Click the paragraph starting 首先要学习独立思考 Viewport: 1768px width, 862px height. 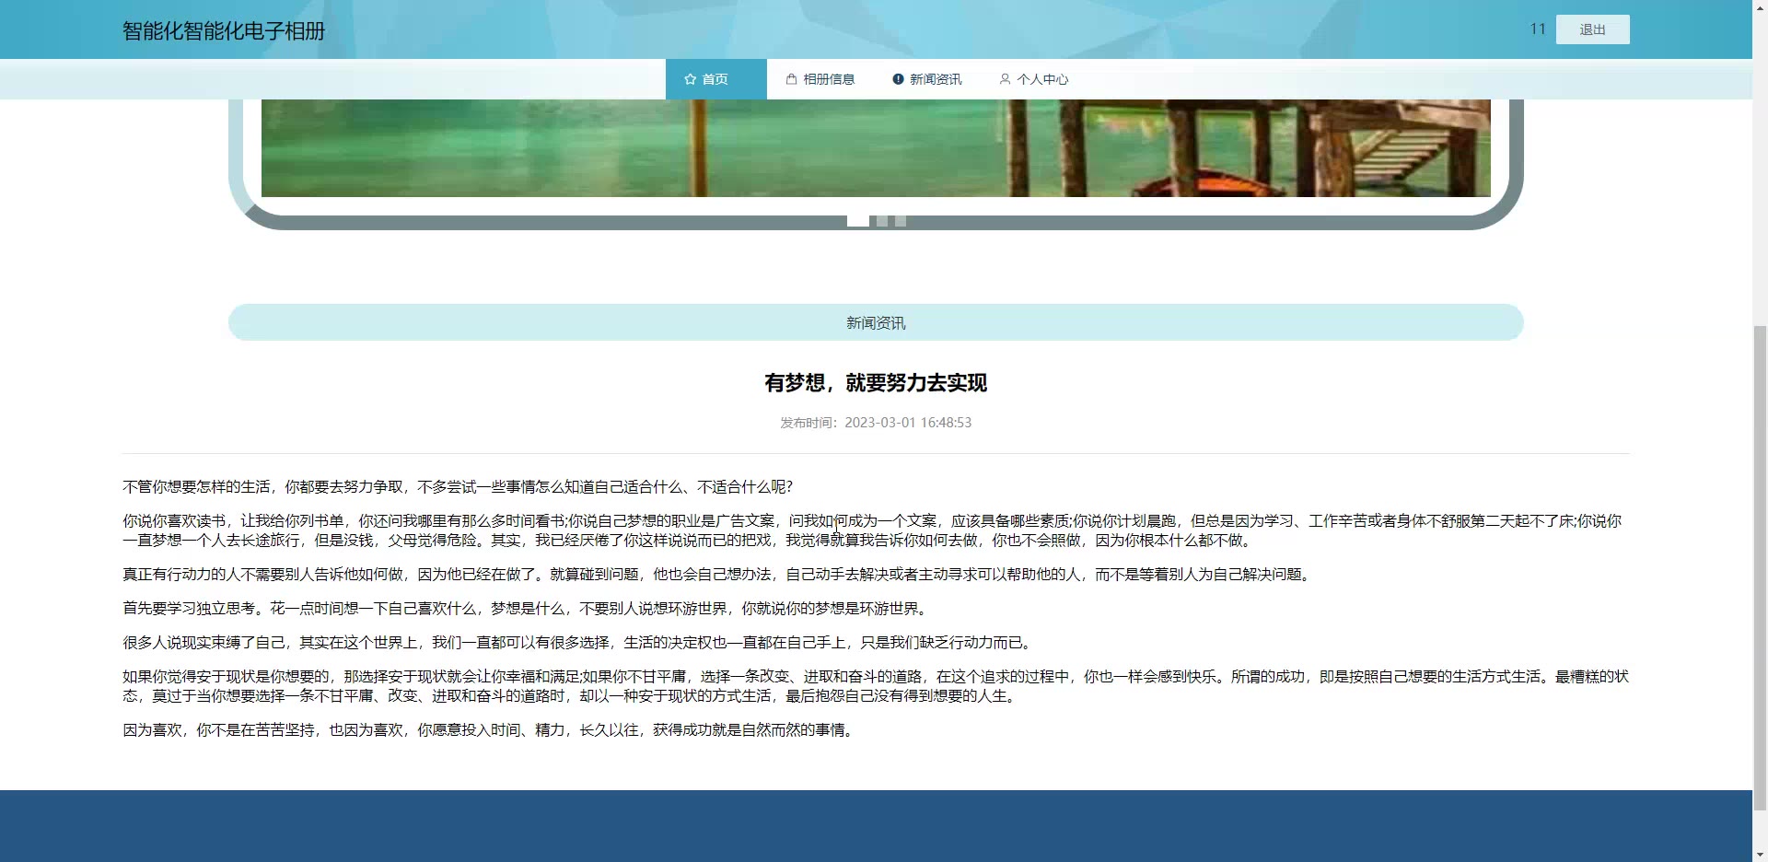[x=527, y=609]
